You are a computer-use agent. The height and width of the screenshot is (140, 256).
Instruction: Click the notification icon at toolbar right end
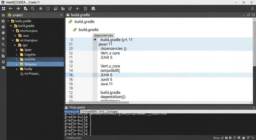pyautogui.click(x=252, y=9)
